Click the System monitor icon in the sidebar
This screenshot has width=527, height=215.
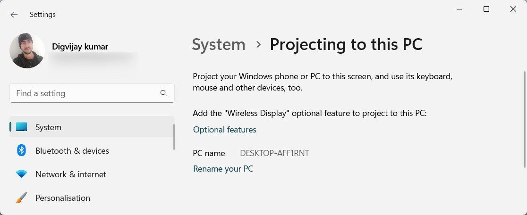[x=22, y=127]
